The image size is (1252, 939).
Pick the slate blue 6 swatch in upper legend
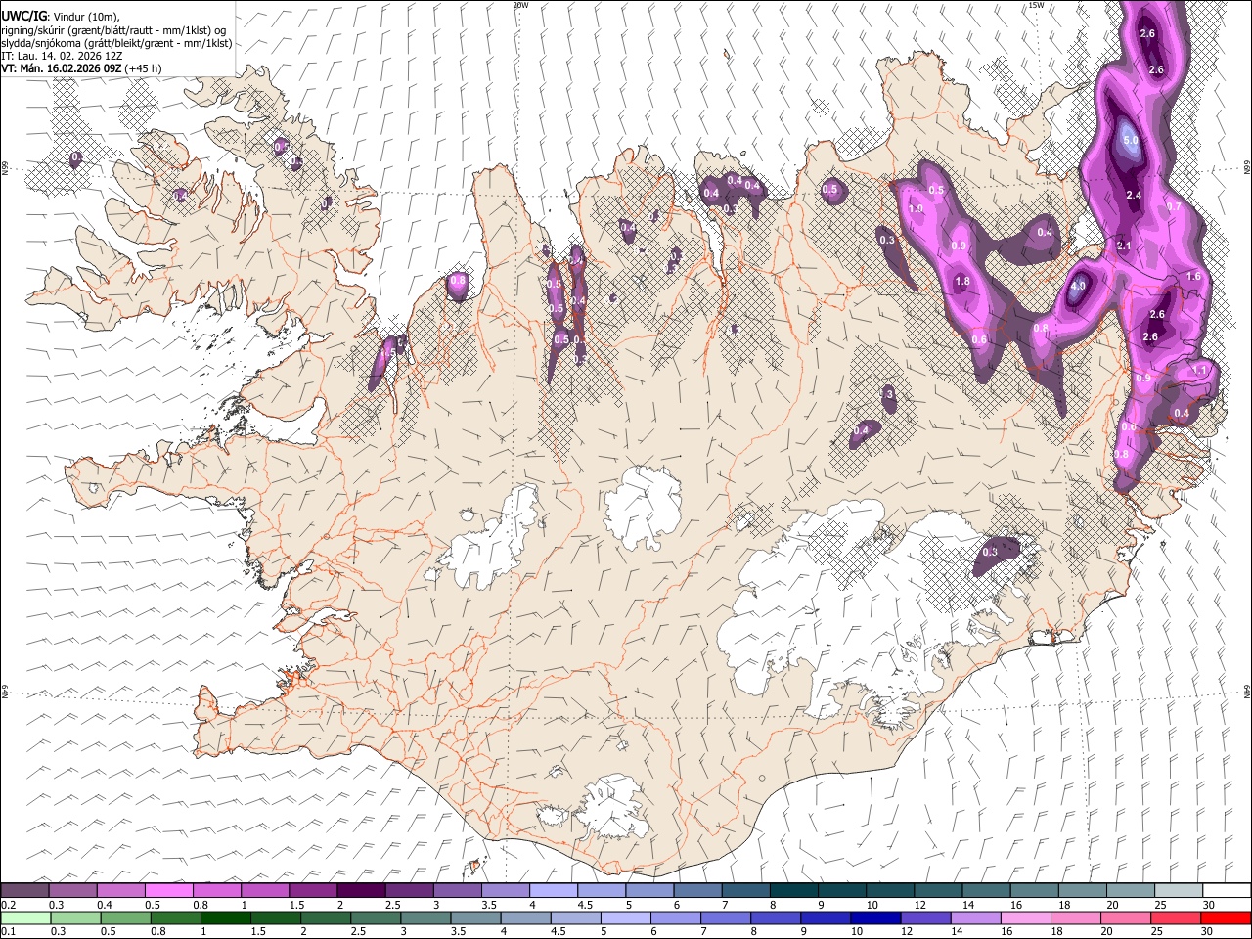[x=697, y=890]
